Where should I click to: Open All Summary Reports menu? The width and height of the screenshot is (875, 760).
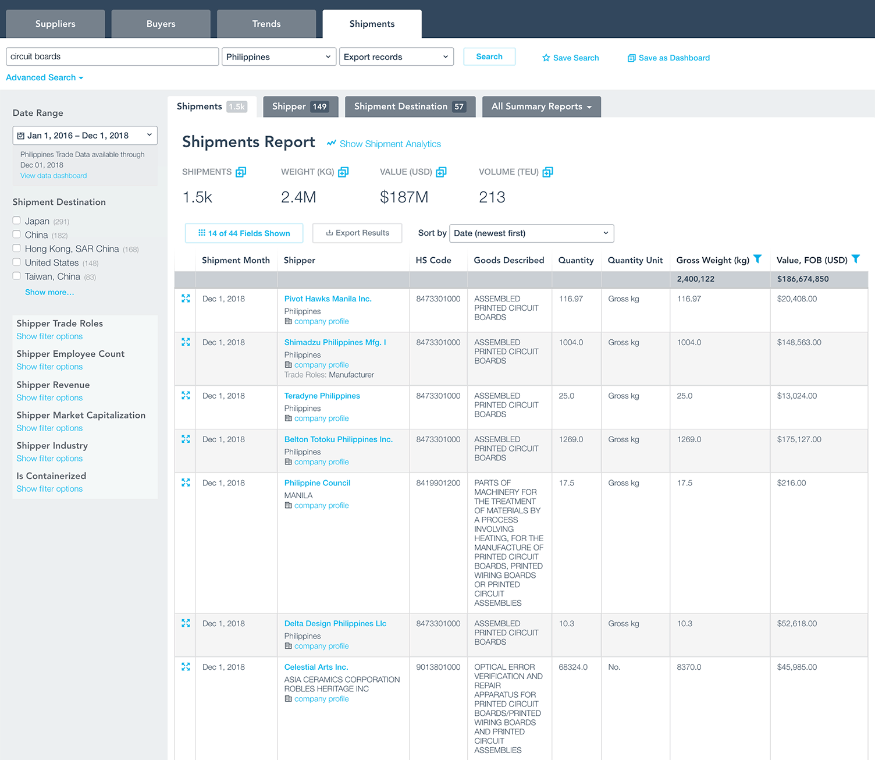pyautogui.click(x=542, y=106)
